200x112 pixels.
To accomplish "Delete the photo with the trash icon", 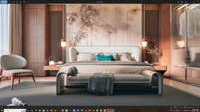I will (x=13, y=2).
